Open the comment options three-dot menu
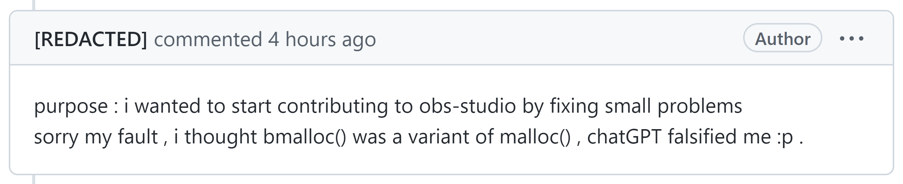This screenshot has width=903, height=184. [851, 38]
